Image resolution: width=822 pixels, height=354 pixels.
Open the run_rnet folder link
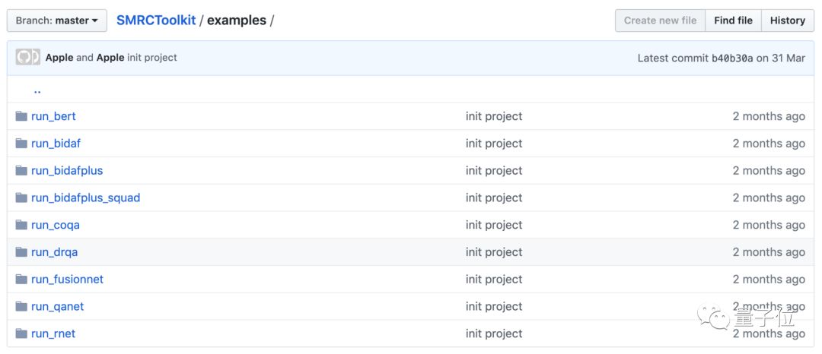click(53, 333)
